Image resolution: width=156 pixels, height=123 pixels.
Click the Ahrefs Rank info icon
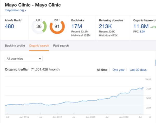click(22, 20)
